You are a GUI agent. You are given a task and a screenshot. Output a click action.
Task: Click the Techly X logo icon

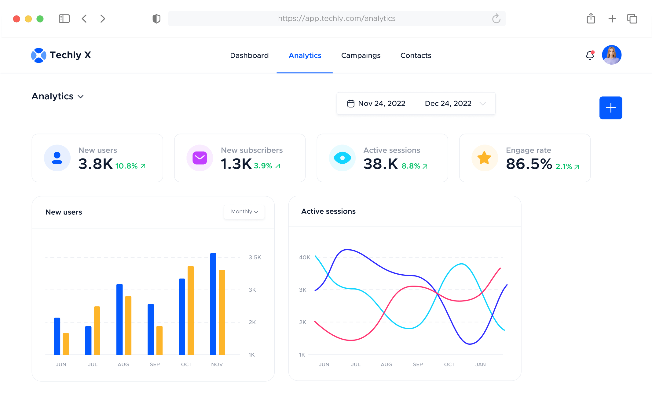pyautogui.click(x=39, y=55)
